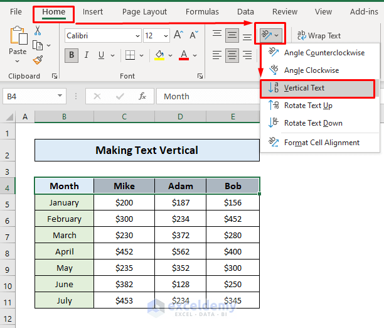Click the Cut scissors icon
Viewport: 384px width, 328px height.
click(x=38, y=30)
